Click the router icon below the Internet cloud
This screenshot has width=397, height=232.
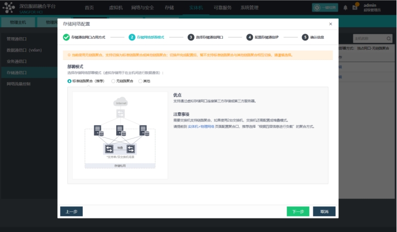pyautogui.click(x=120, y=114)
